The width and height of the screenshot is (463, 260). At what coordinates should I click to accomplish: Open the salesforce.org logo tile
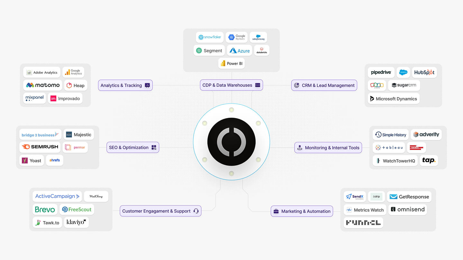(258, 37)
